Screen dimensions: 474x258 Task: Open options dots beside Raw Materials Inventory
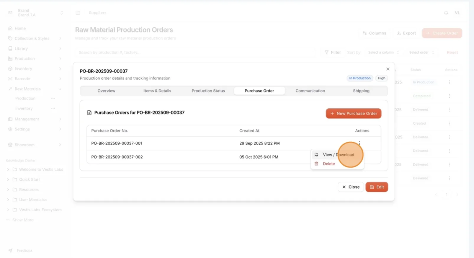pyautogui.click(x=53, y=108)
